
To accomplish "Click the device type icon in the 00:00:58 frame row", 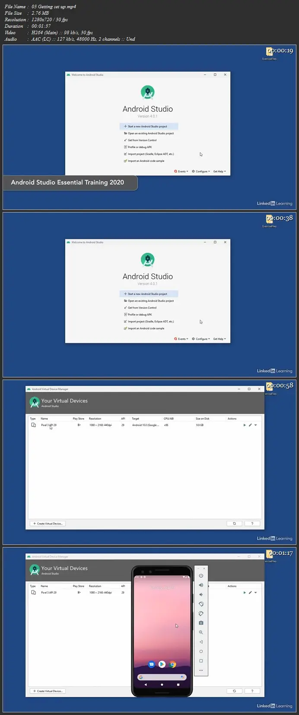I will point(33,425).
